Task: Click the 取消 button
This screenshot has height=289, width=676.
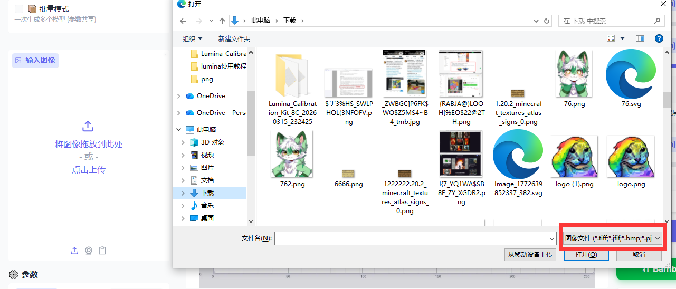Action: click(x=639, y=254)
